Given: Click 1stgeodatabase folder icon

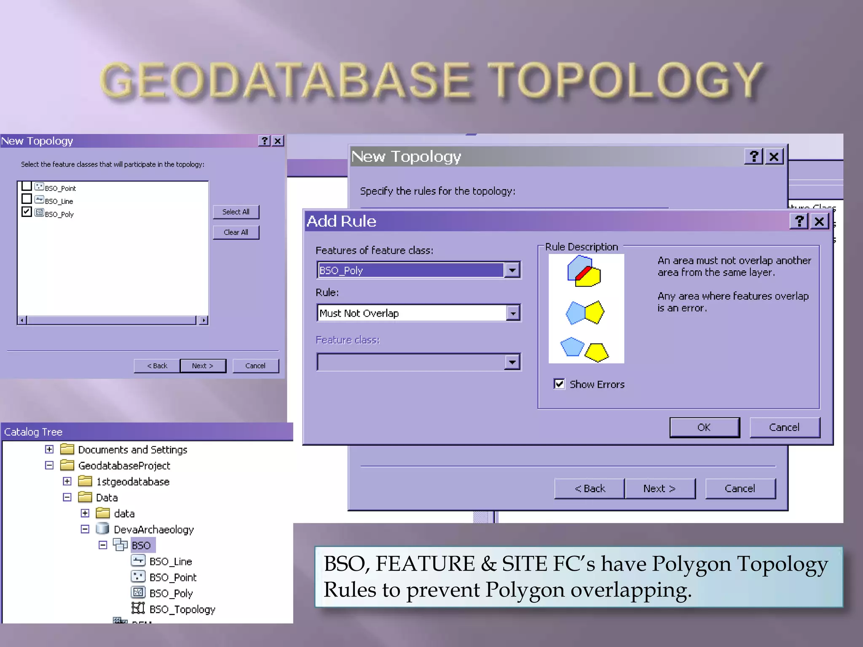Looking at the screenshot, I should coord(85,481).
